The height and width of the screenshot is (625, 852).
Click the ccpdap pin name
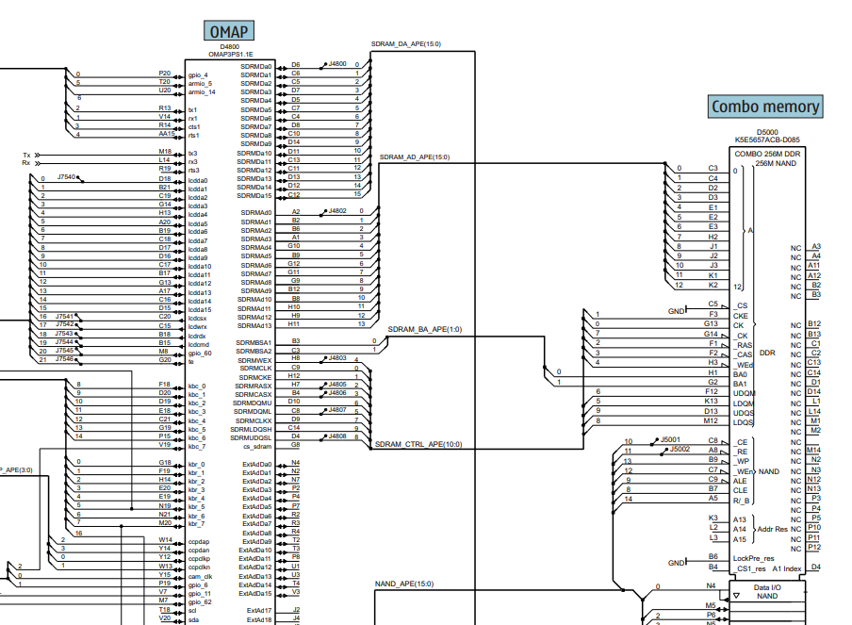(199, 542)
